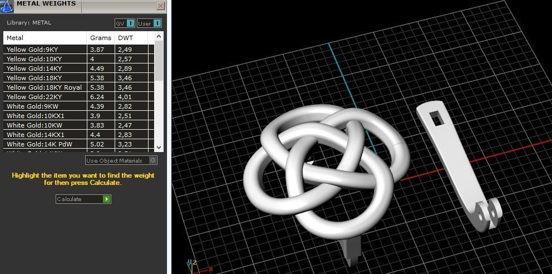Click the 6.24 grams value
The height and width of the screenshot is (274, 552).
[x=97, y=97]
